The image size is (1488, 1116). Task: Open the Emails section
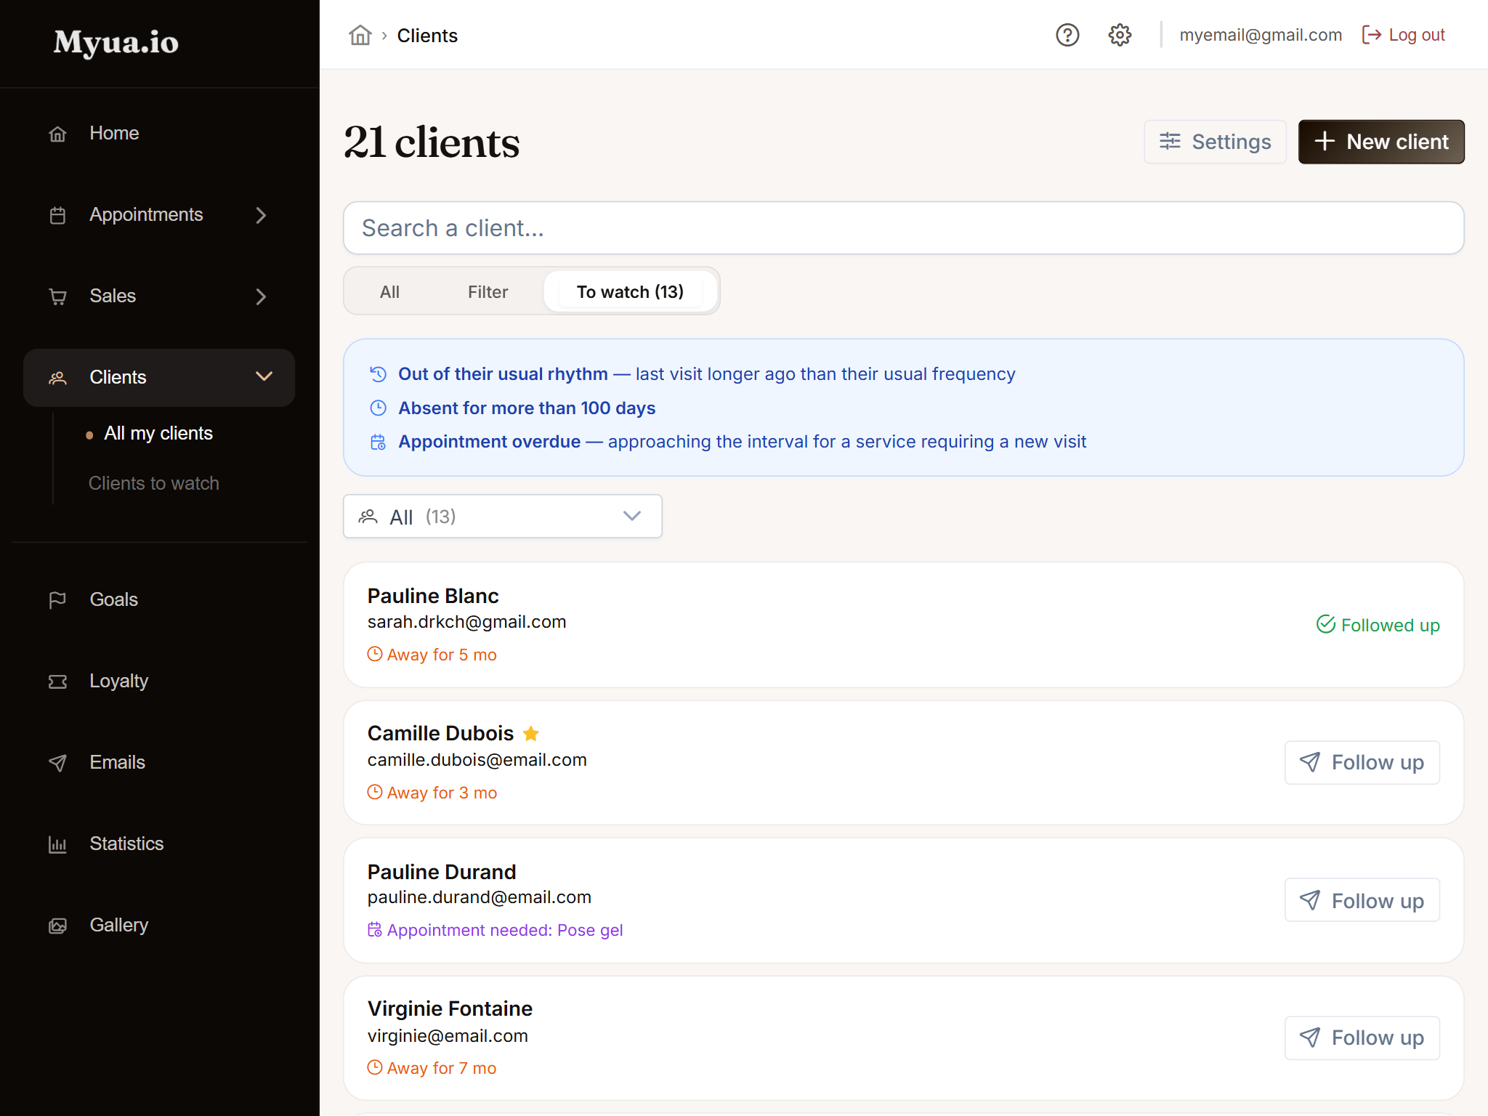[159, 762]
